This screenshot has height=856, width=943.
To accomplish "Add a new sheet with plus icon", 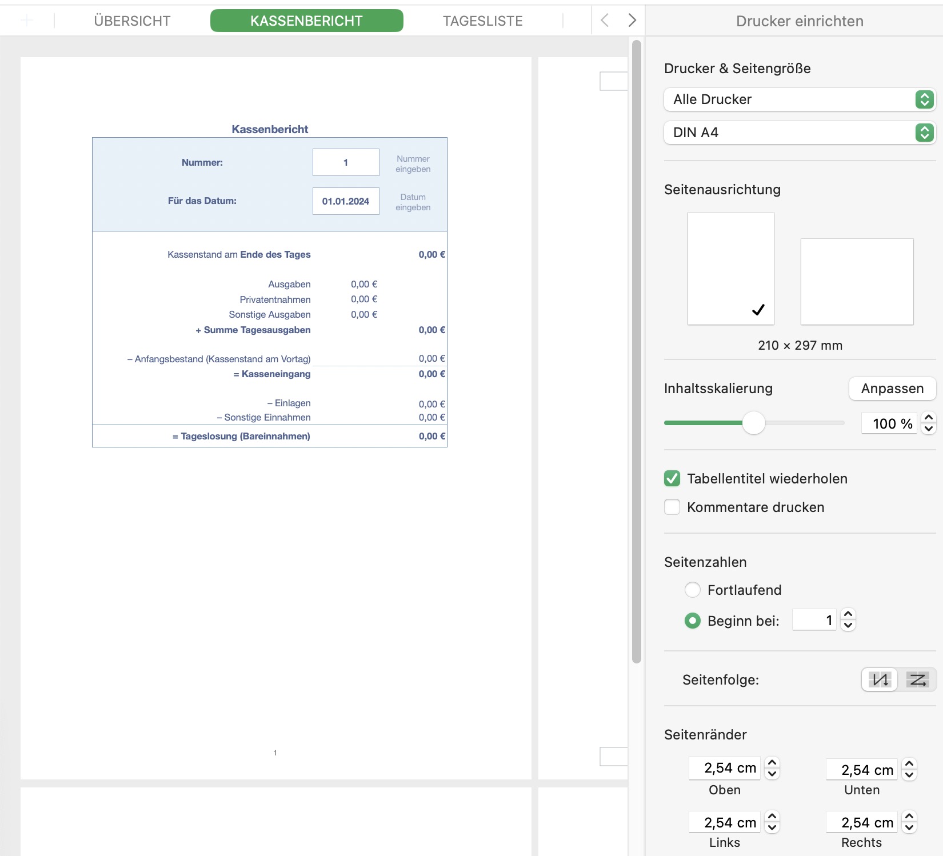I will (27, 21).
